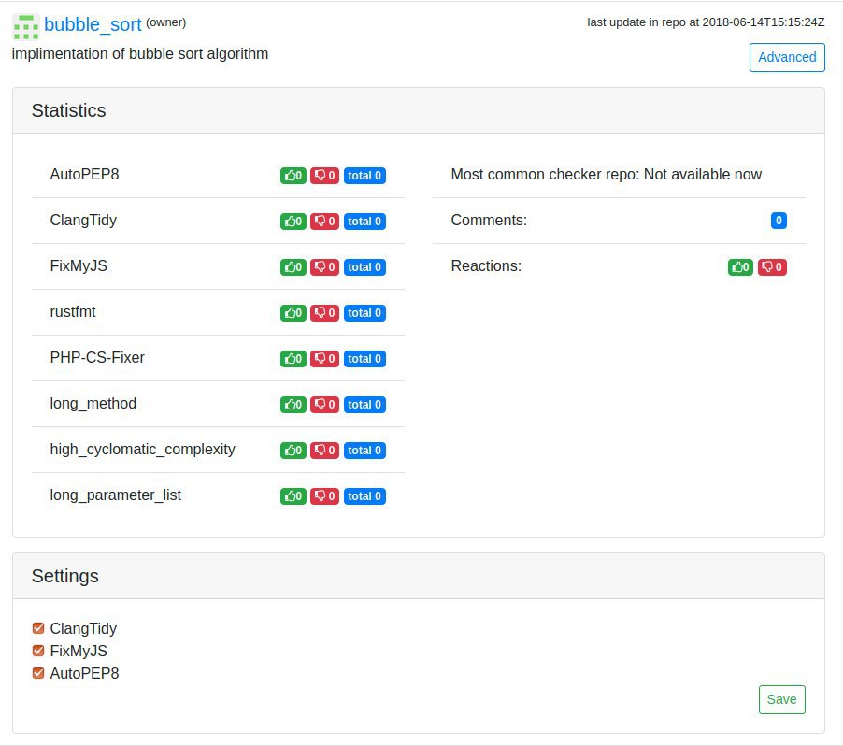This screenshot has width=843, height=746.
Task: Click long_method thumbs-up badge
Action: pos(293,404)
